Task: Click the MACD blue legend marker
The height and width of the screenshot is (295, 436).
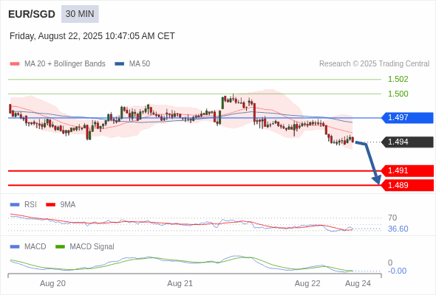Action: pyautogui.click(x=15, y=247)
